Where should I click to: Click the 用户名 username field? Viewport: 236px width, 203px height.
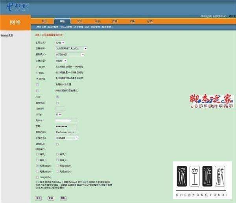click(66, 121)
